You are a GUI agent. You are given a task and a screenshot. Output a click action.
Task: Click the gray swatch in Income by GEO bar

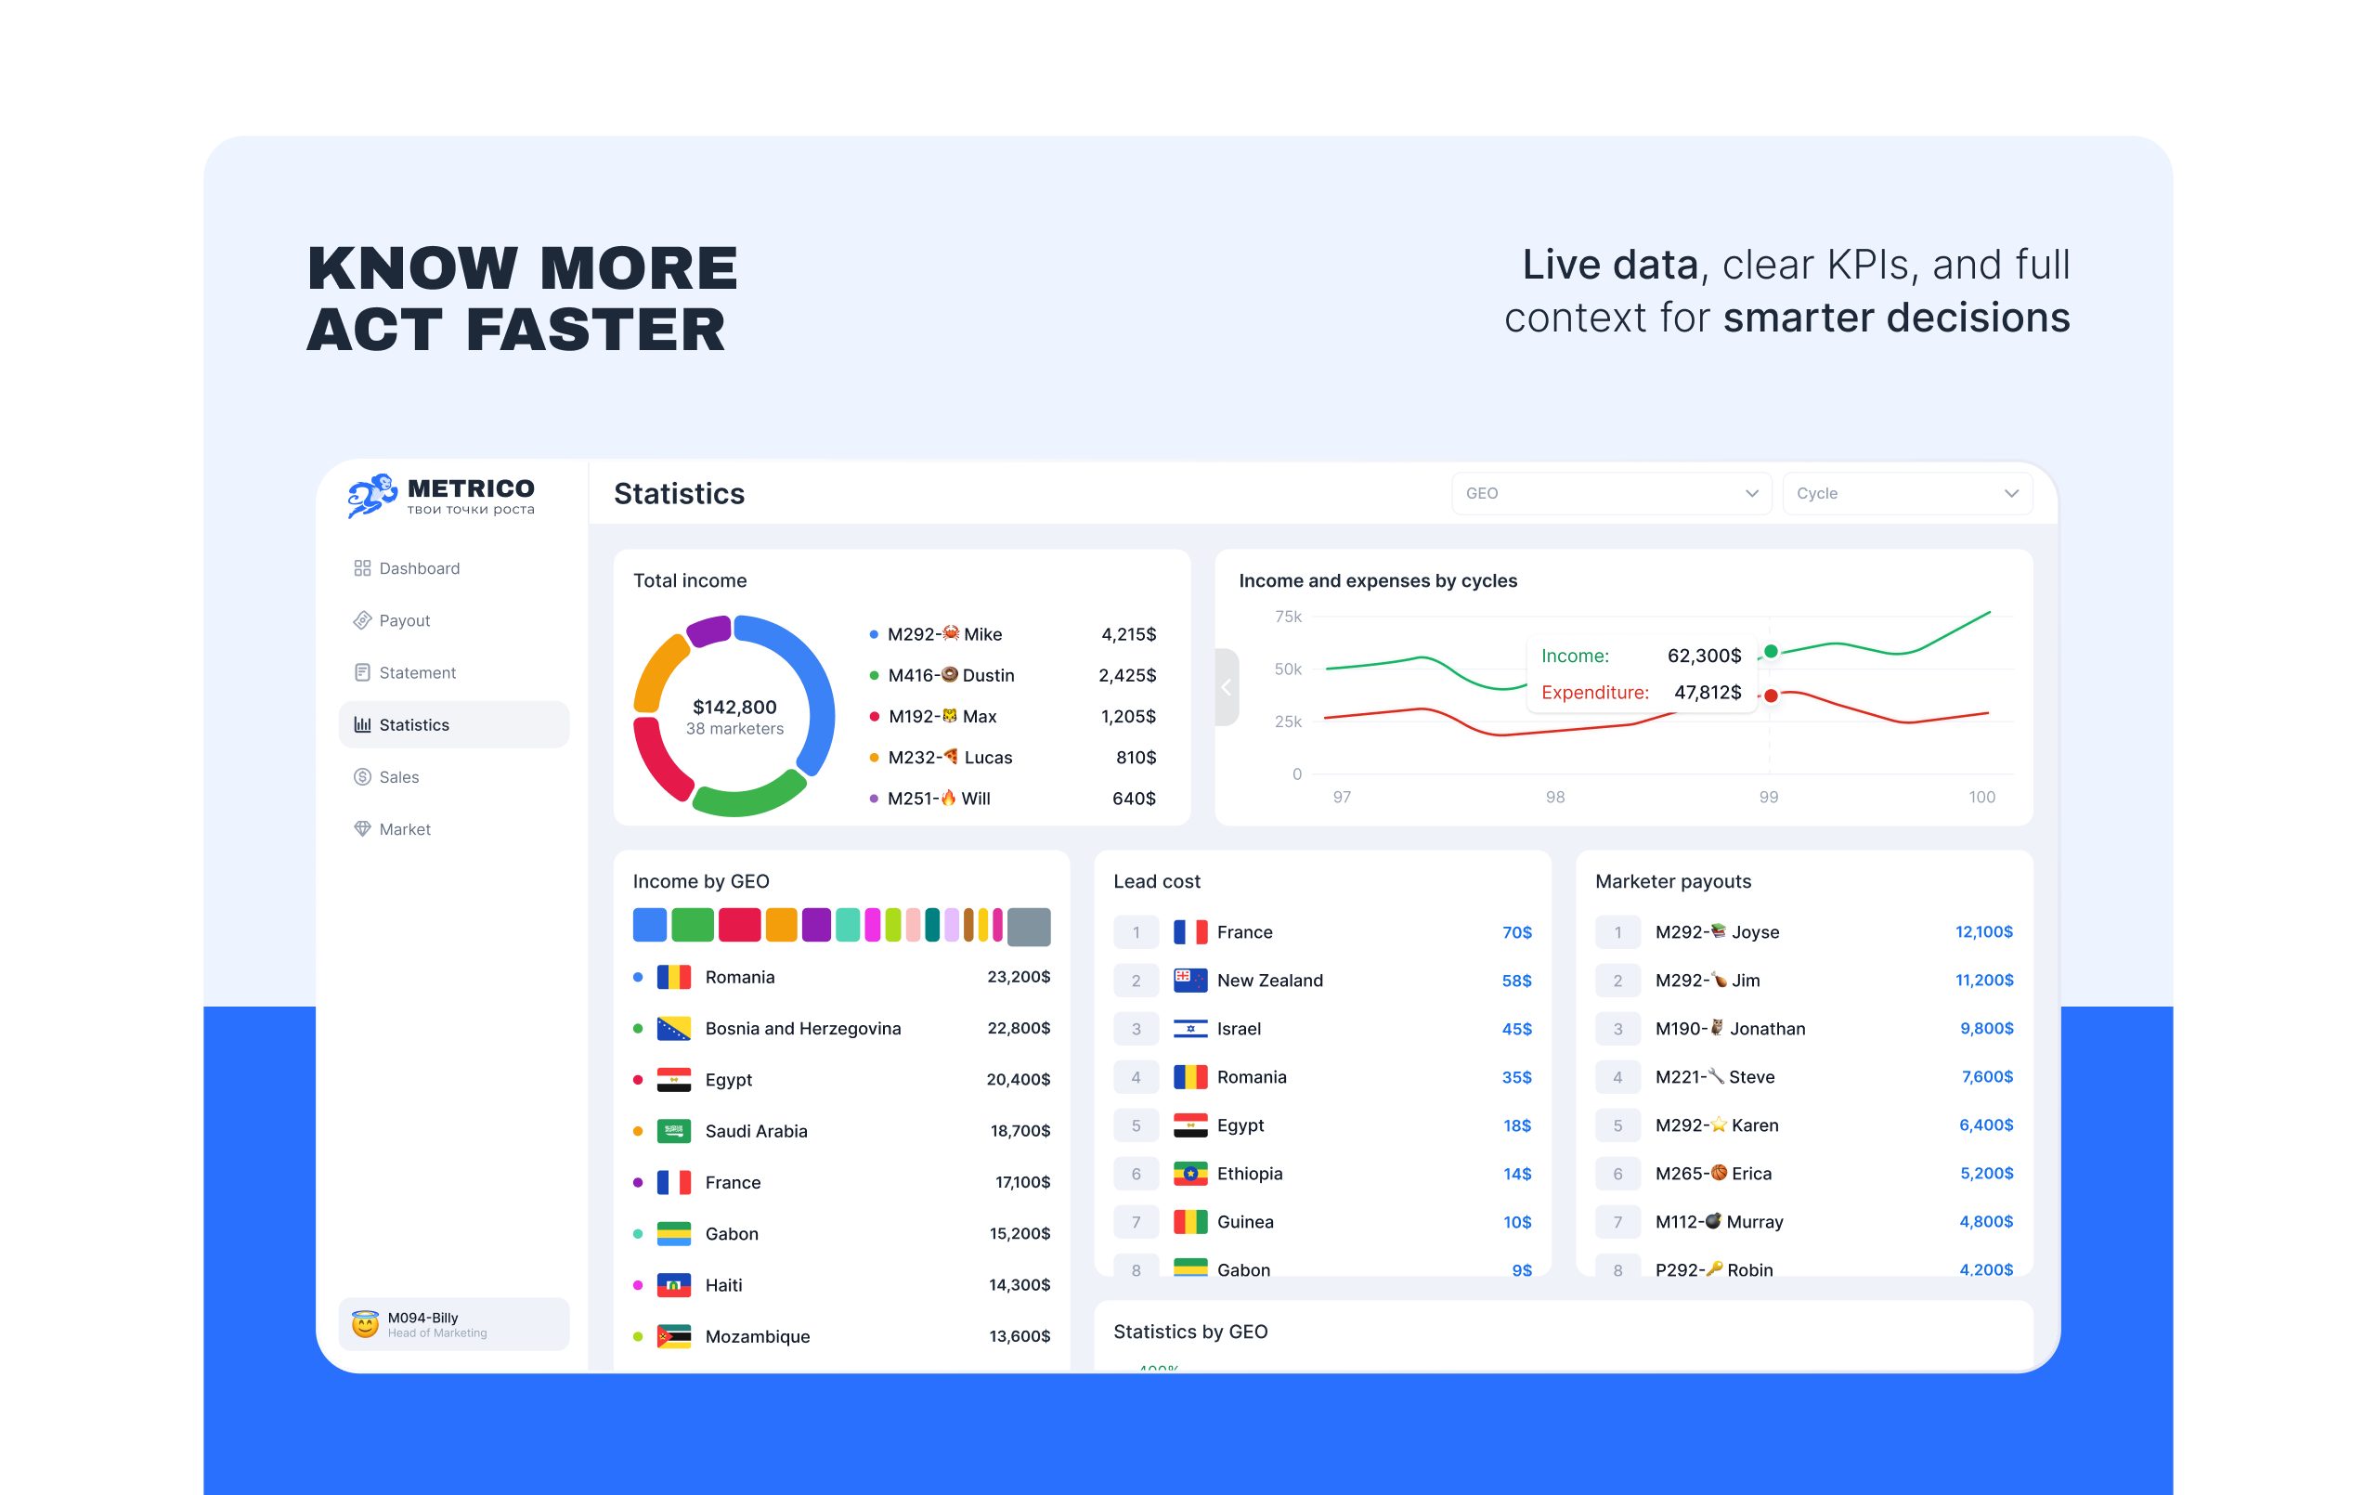[1028, 926]
